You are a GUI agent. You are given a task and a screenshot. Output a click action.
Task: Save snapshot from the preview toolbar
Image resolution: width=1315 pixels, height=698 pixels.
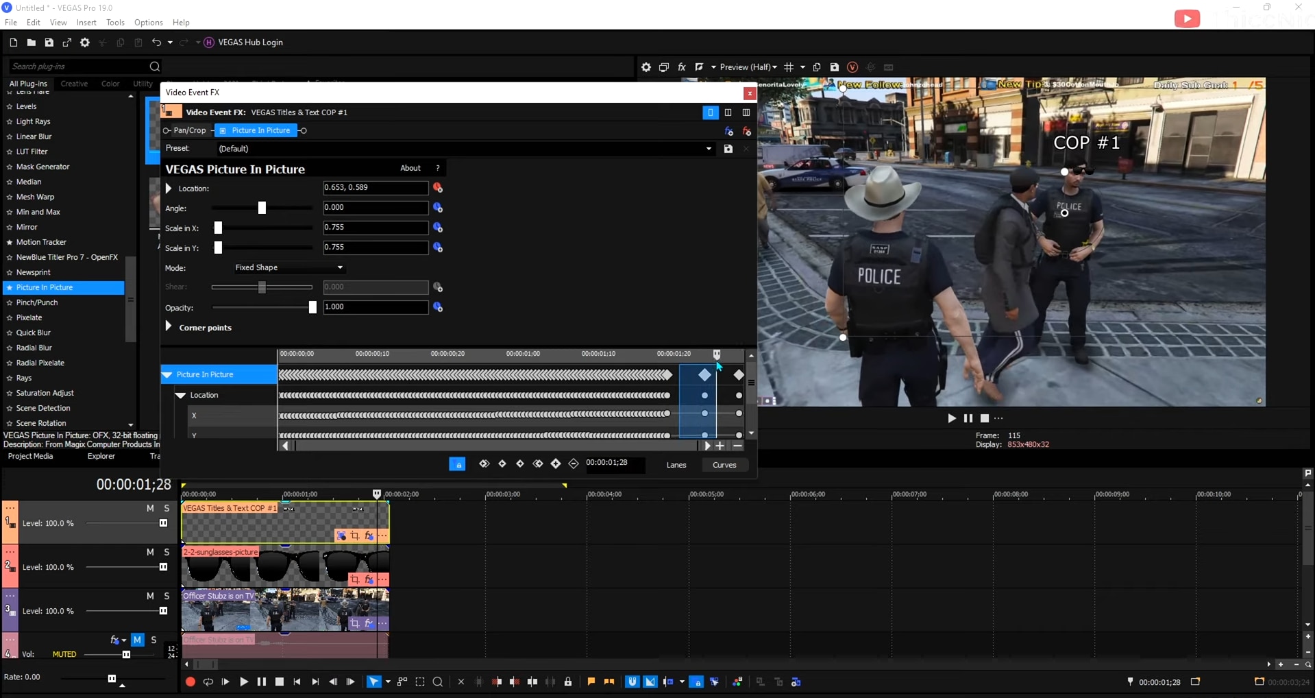click(835, 67)
